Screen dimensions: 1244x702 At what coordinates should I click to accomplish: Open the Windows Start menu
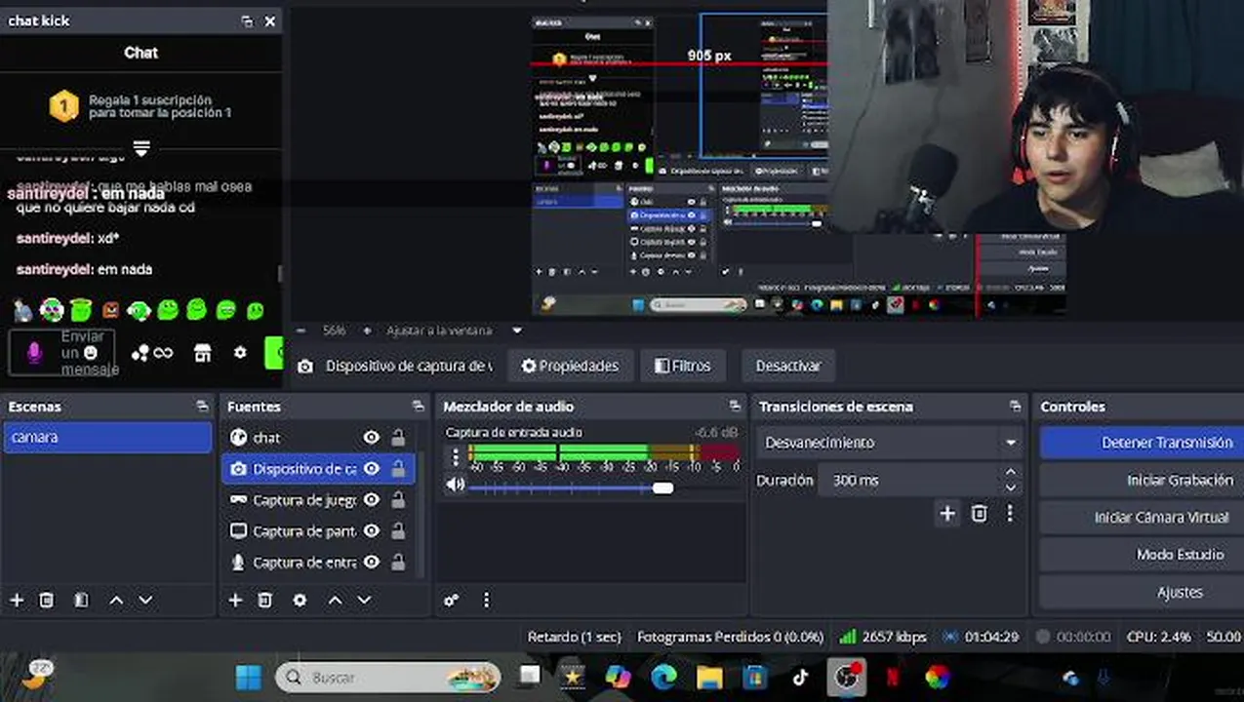tap(249, 677)
